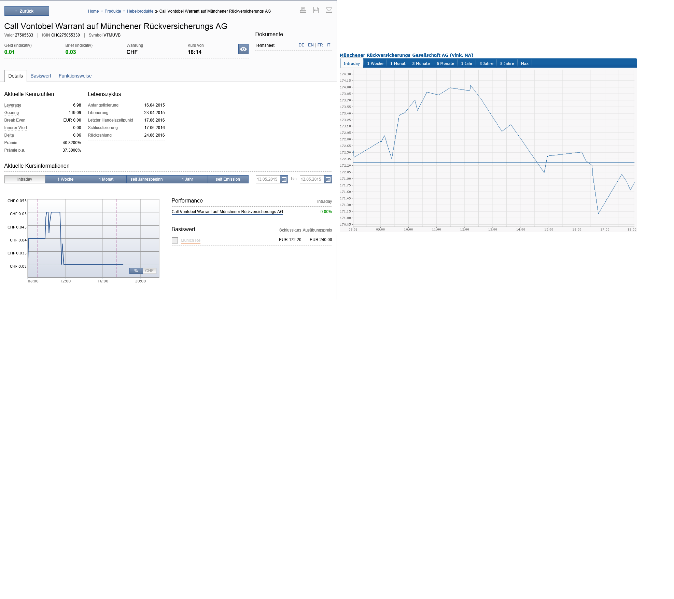The width and height of the screenshot is (674, 599).
Task: Click the Munich Re underlying link
Action: coord(191,240)
